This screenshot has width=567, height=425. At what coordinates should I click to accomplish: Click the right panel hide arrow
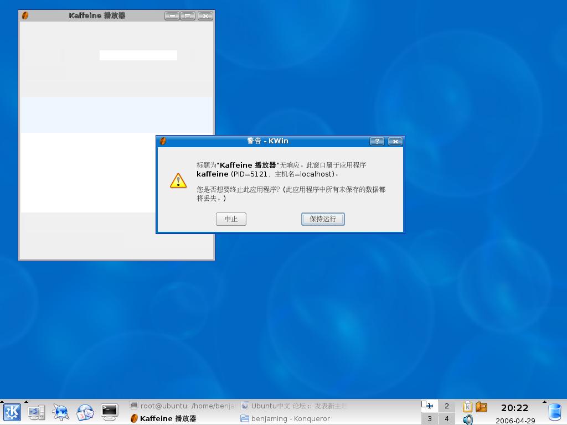point(545,402)
